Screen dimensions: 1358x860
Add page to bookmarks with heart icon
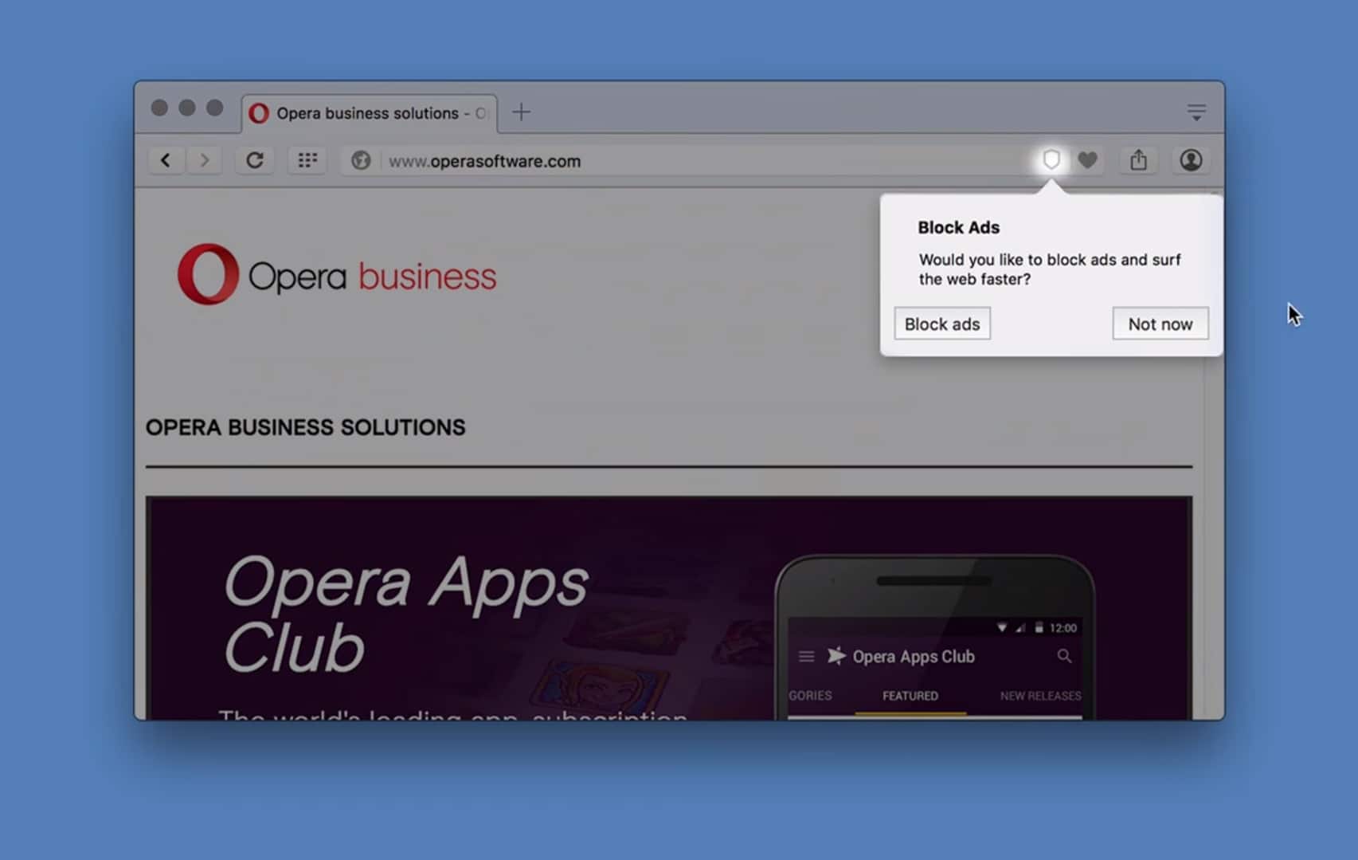(1087, 160)
